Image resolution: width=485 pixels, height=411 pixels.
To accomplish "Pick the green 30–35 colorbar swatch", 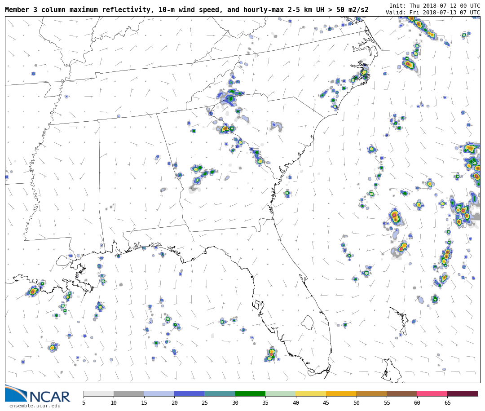I will (x=250, y=394).
